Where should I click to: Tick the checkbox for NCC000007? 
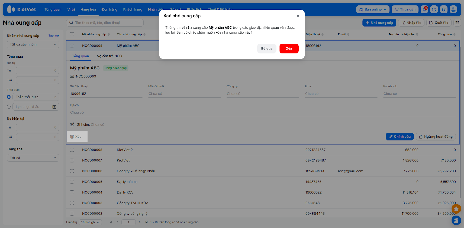coord(72,161)
